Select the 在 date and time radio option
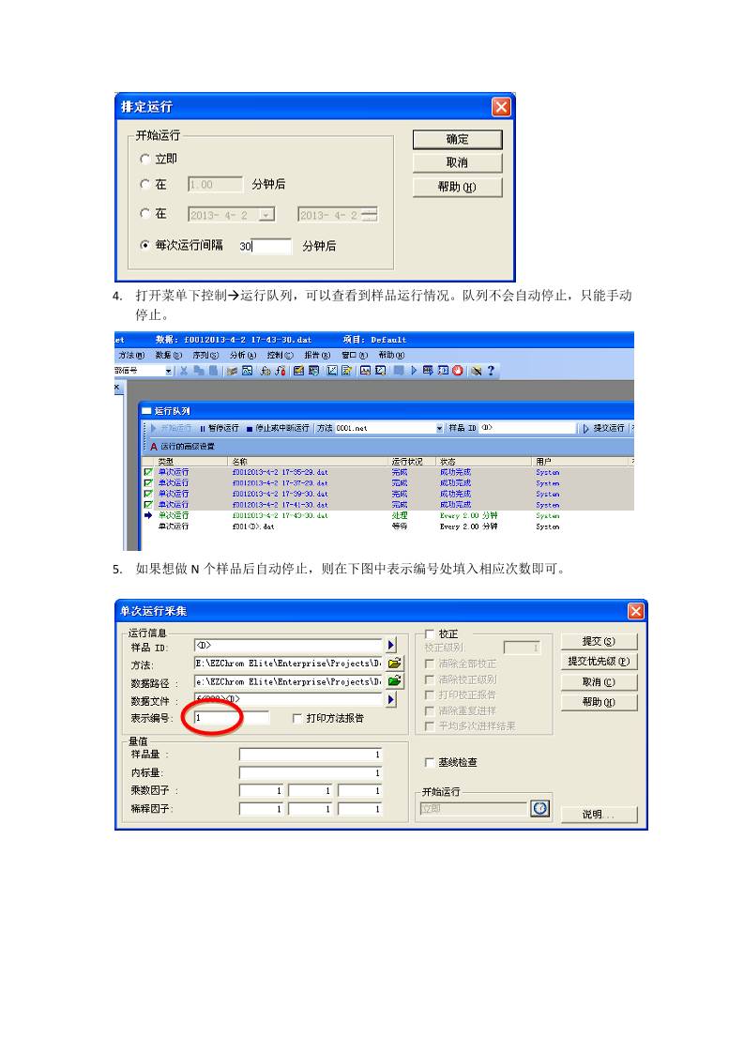This screenshot has width=744, height=1053. (x=144, y=214)
